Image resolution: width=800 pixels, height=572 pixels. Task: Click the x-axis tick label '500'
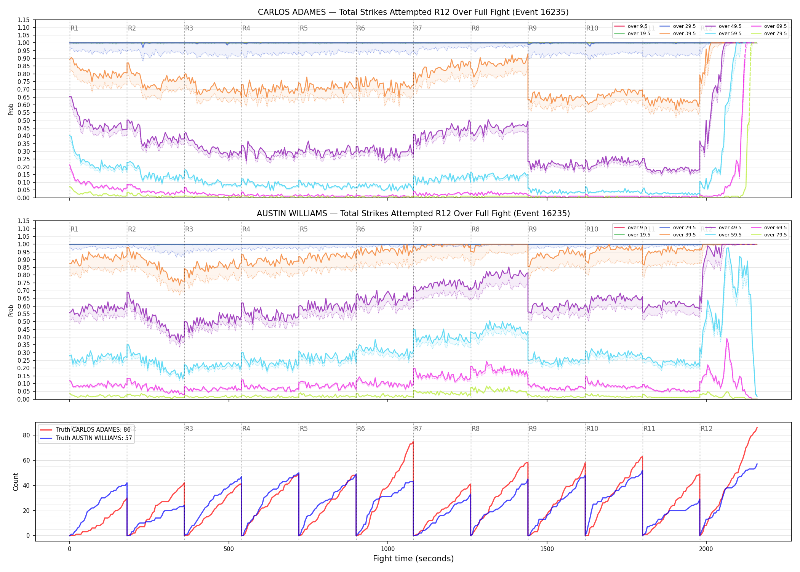click(229, 549)
